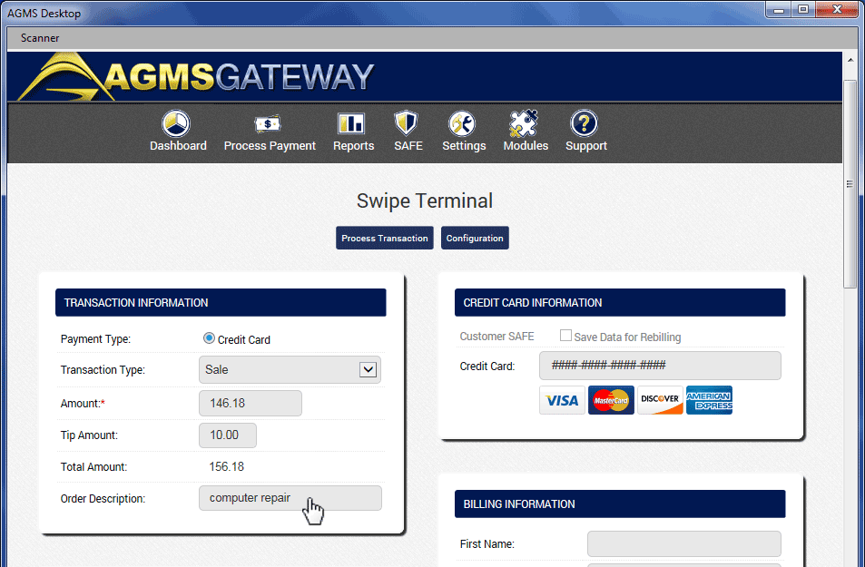Click the Billing Information header
This screenshot has width=865, height=567.
[620, 503]
